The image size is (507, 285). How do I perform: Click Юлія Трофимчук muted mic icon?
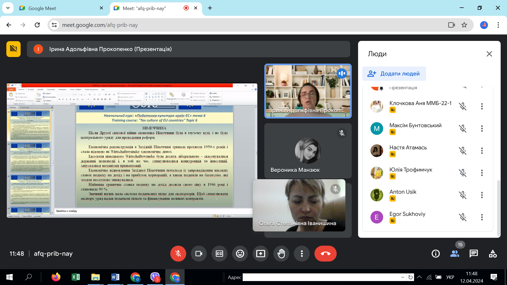(x=463, y=173)
